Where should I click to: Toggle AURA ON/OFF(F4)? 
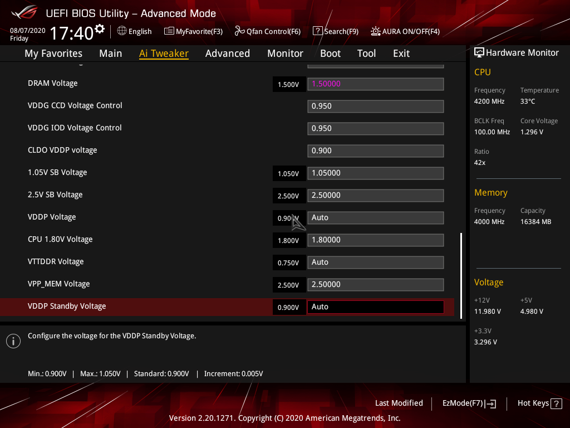(405, 31)
